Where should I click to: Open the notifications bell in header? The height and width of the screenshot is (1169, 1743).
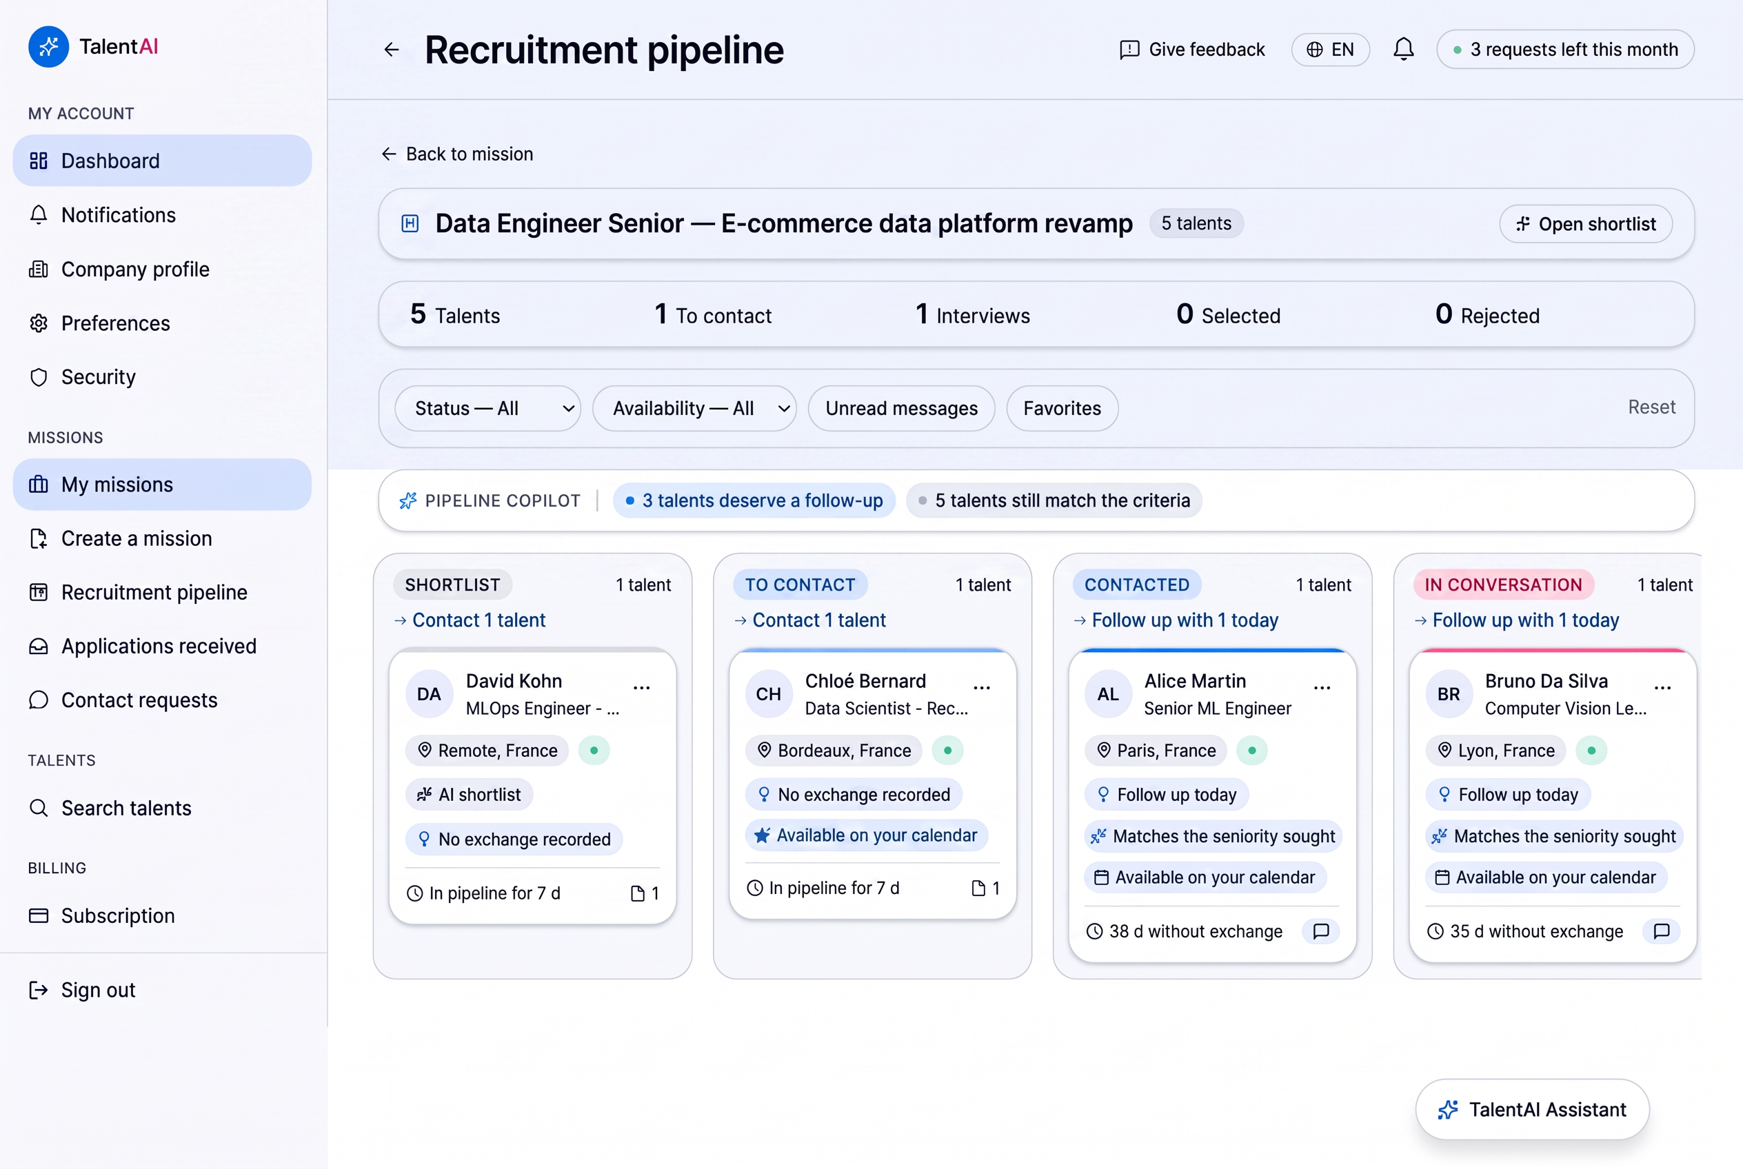coord(1403,49)
